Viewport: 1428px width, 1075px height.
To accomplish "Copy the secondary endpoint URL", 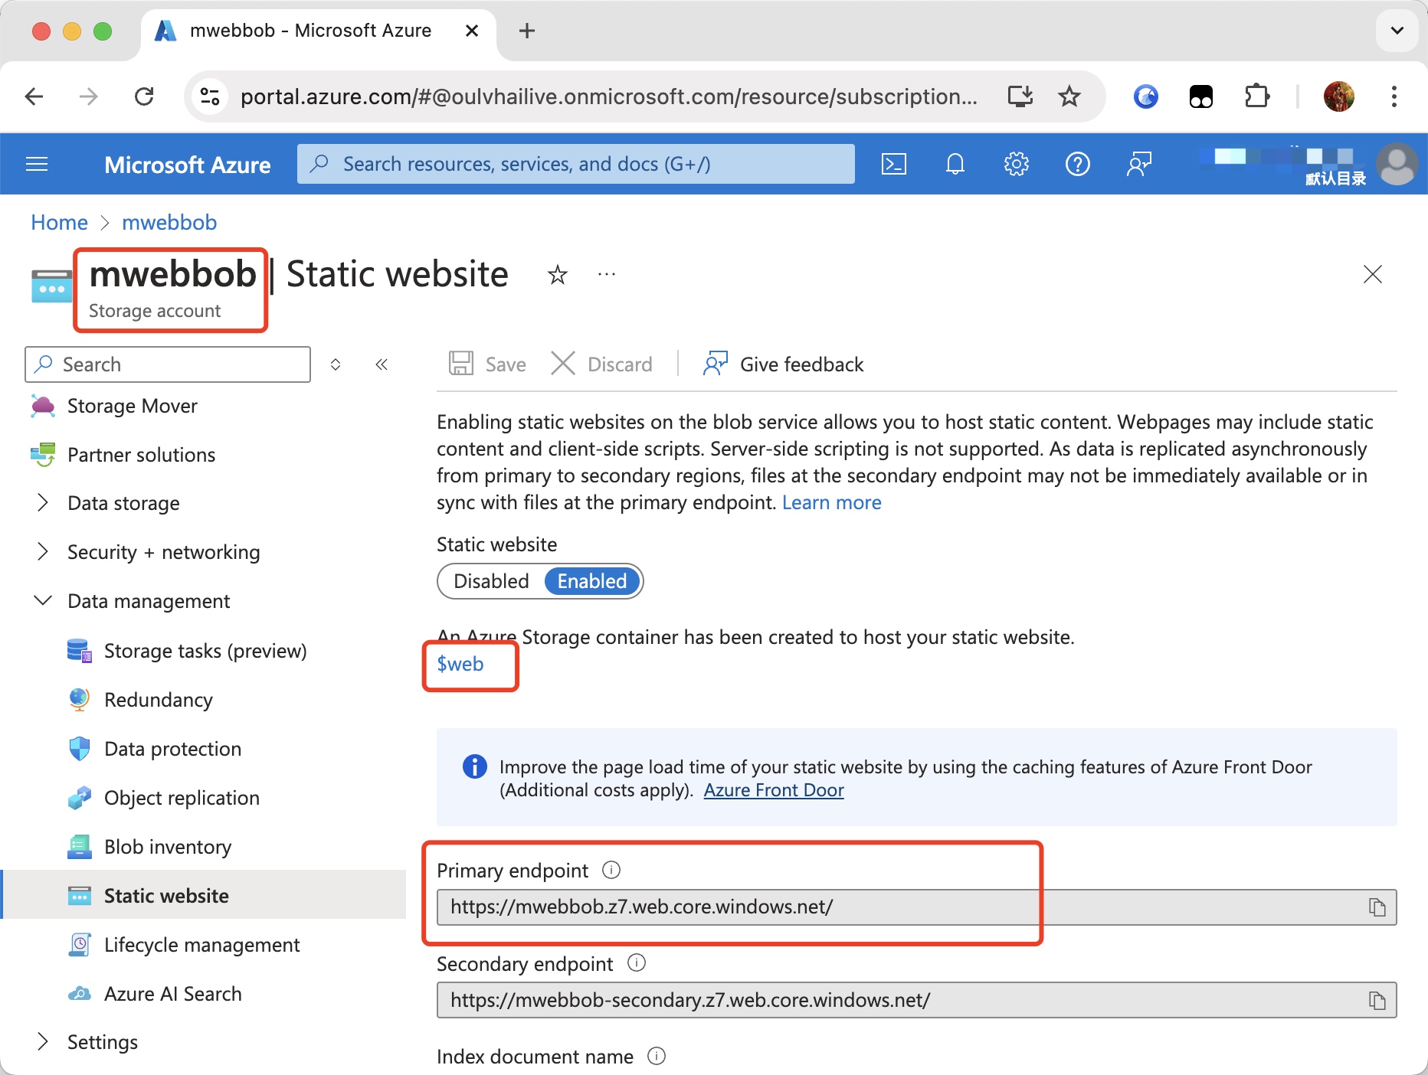I will (x=1377, y=1001).
